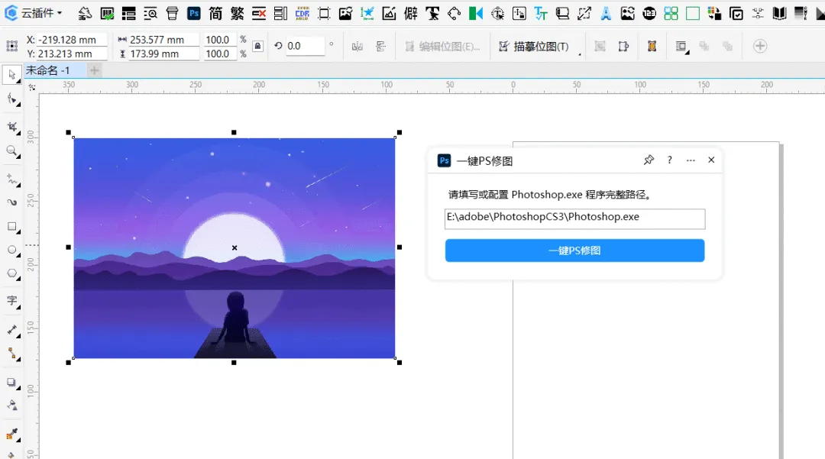
Task: Click the object origin reference grid
Action: tap(11, 47)
